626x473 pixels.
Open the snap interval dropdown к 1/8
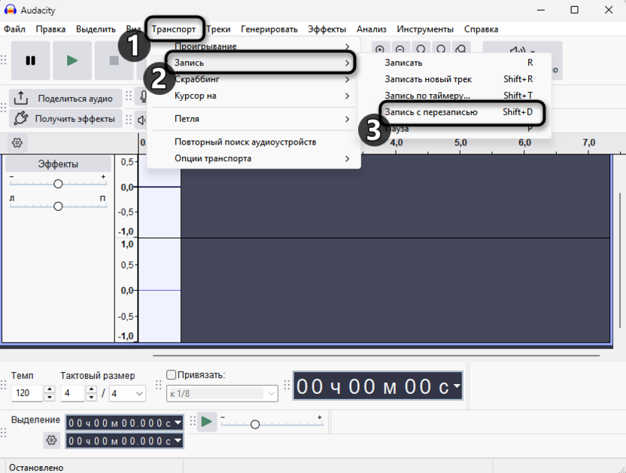coord(222,393)
